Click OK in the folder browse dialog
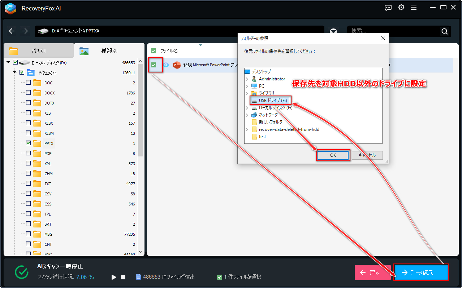The width and height of the screenshot is (462, 288). (333, 155)
